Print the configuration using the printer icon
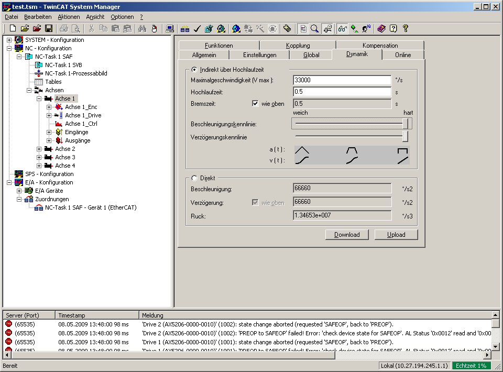503x372 pixels. [x=64, y=28]
